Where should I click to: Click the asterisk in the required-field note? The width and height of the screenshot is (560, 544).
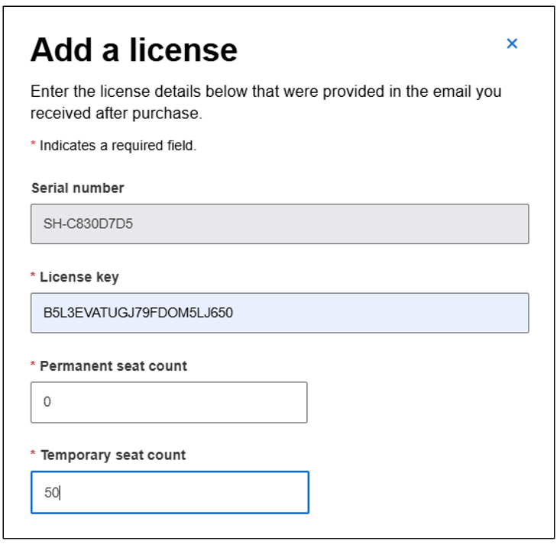click(x=34, y=144)
